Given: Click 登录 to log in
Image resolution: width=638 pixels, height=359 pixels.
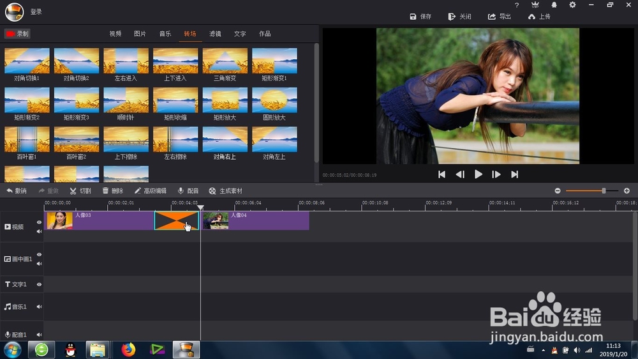Looking at the screenshot, I should (x=36, y=11).
